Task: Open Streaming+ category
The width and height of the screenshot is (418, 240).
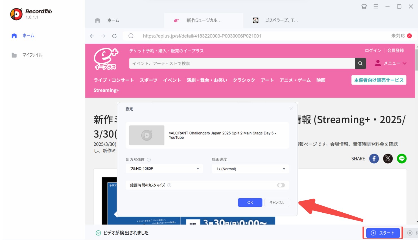Action: [106, 90]
